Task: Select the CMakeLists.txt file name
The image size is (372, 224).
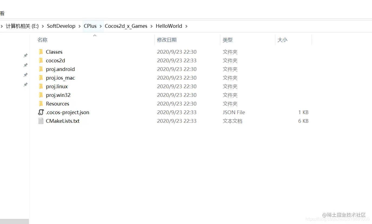Action: 63,121
